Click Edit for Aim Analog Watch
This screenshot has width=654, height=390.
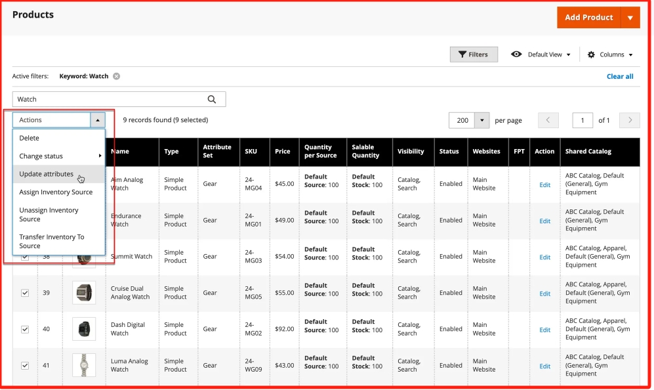pos(544,185)
